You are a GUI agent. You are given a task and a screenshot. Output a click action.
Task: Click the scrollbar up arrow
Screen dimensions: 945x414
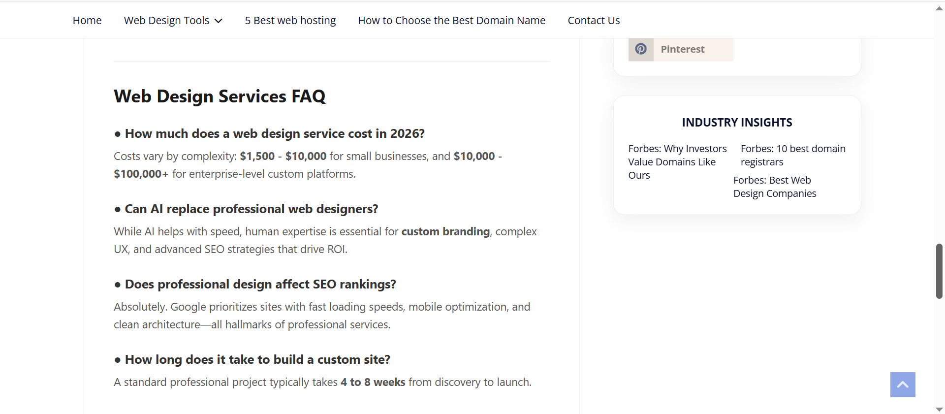pos(939,8)
